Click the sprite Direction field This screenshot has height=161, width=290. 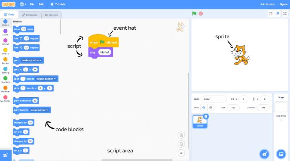pyautogui.click(x=263, y=108)
